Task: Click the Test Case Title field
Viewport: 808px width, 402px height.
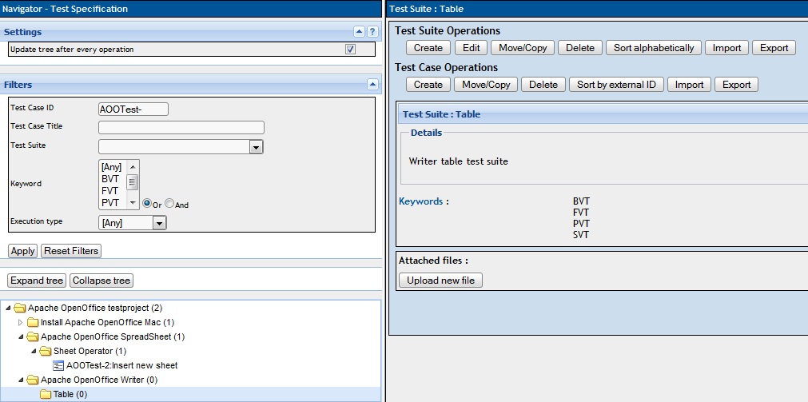Action: [181, 127]
